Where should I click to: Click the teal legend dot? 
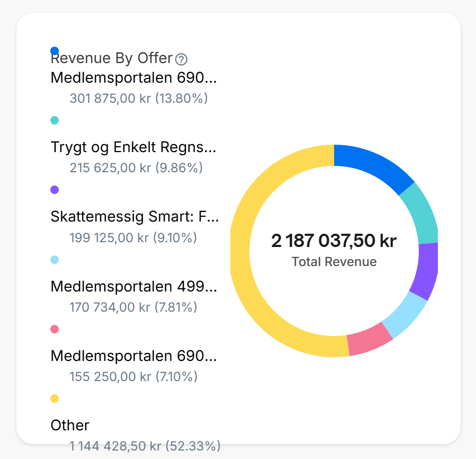point(55,120)
